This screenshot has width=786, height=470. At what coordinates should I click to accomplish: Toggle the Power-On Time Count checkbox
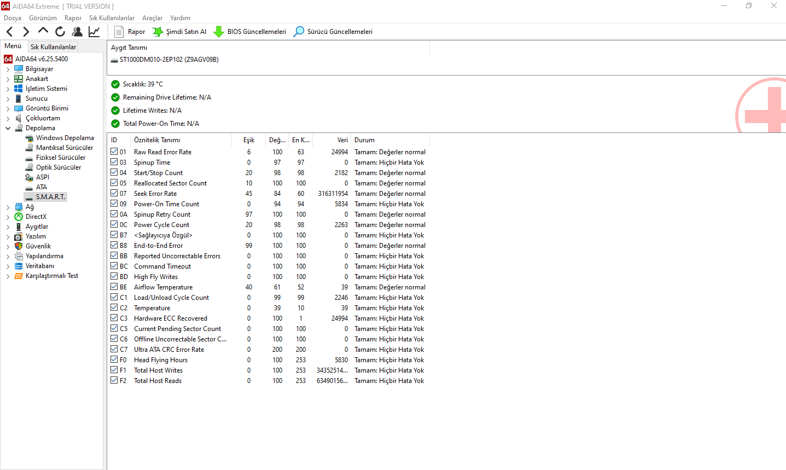point(114,204)
